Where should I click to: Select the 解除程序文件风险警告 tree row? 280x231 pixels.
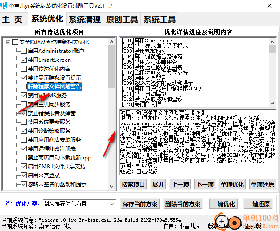click(x=54, y=87)
